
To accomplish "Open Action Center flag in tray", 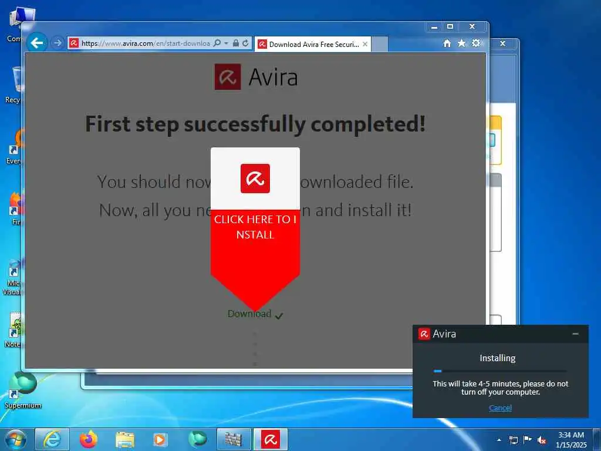I will click(x=528, y=439).
